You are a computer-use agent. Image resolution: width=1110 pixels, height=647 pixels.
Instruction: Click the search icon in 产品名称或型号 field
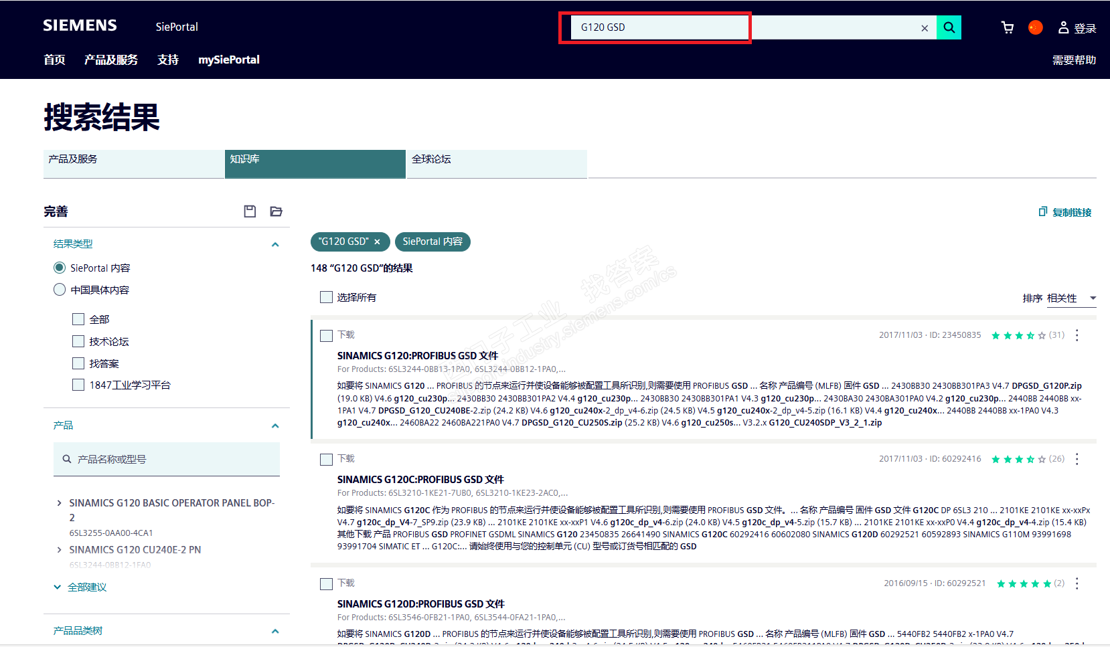[67, 459]
